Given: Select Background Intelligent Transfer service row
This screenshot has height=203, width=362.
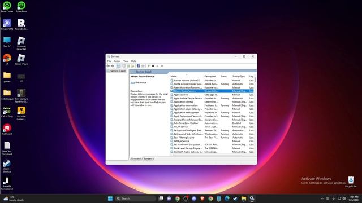Looking at the screenshot, I should coord(212,130).
